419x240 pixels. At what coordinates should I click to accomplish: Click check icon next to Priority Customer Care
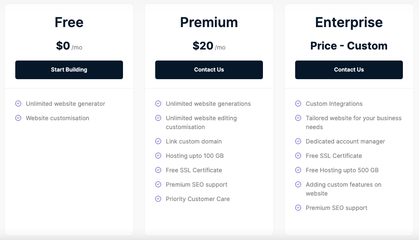click(x=158, y=199)
